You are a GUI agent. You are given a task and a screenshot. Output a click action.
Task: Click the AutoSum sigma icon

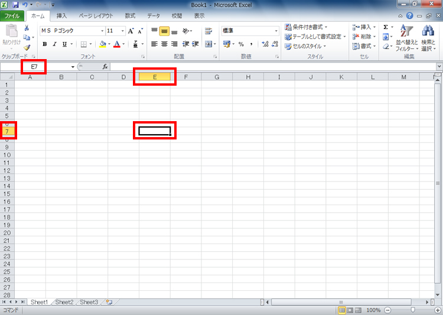386,27
